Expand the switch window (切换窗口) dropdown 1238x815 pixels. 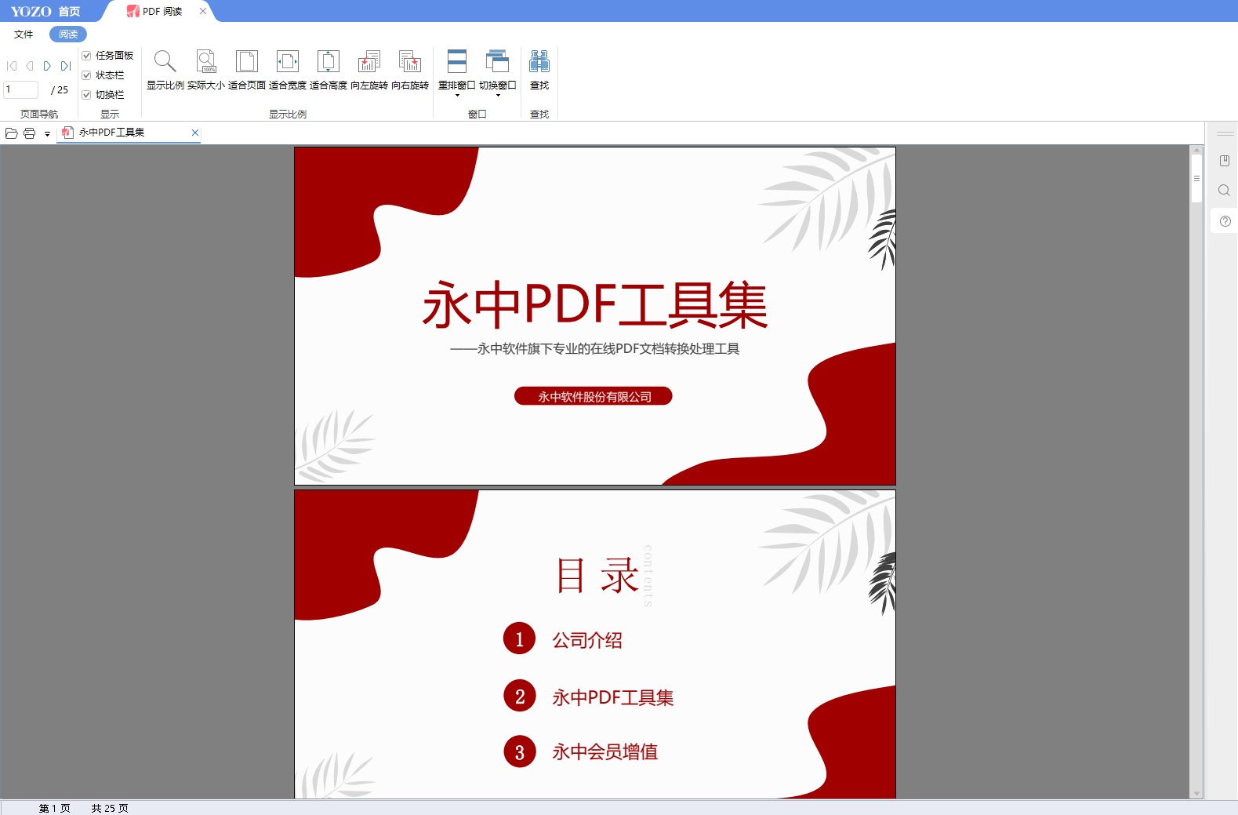(498, 95)
